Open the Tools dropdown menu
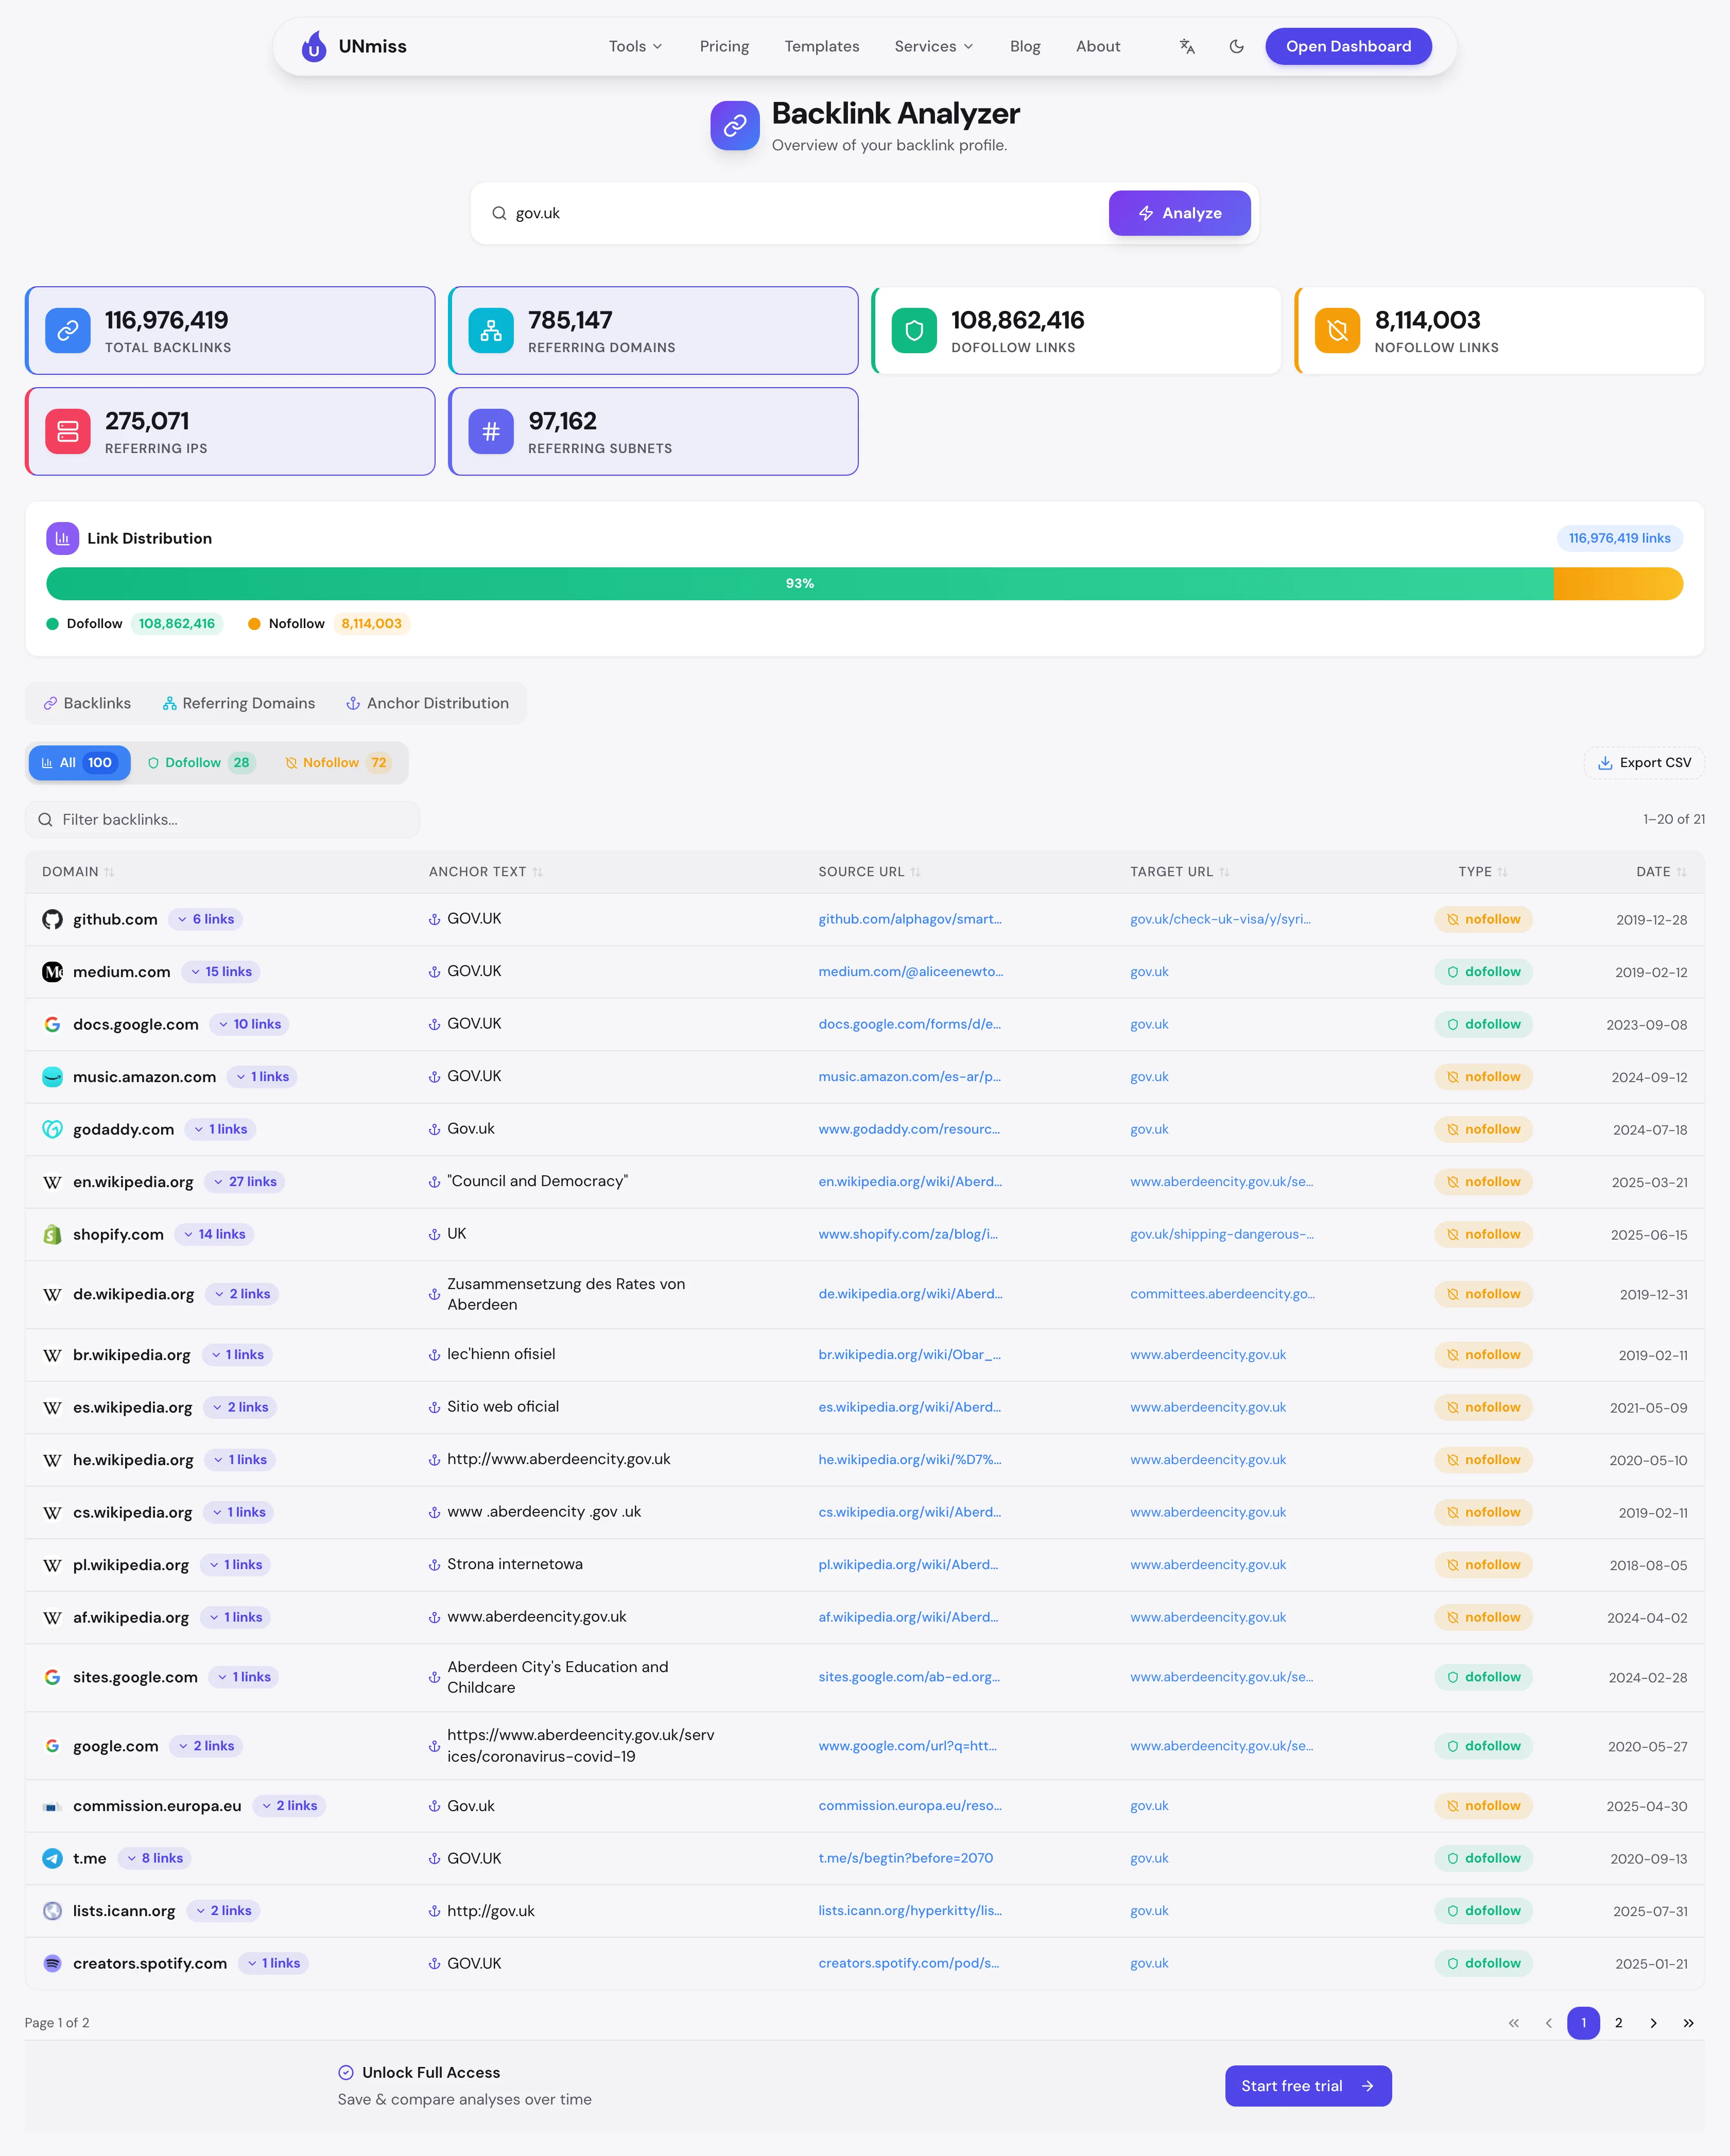The width and height of the screenshot is (1730, 2156). 635,46
